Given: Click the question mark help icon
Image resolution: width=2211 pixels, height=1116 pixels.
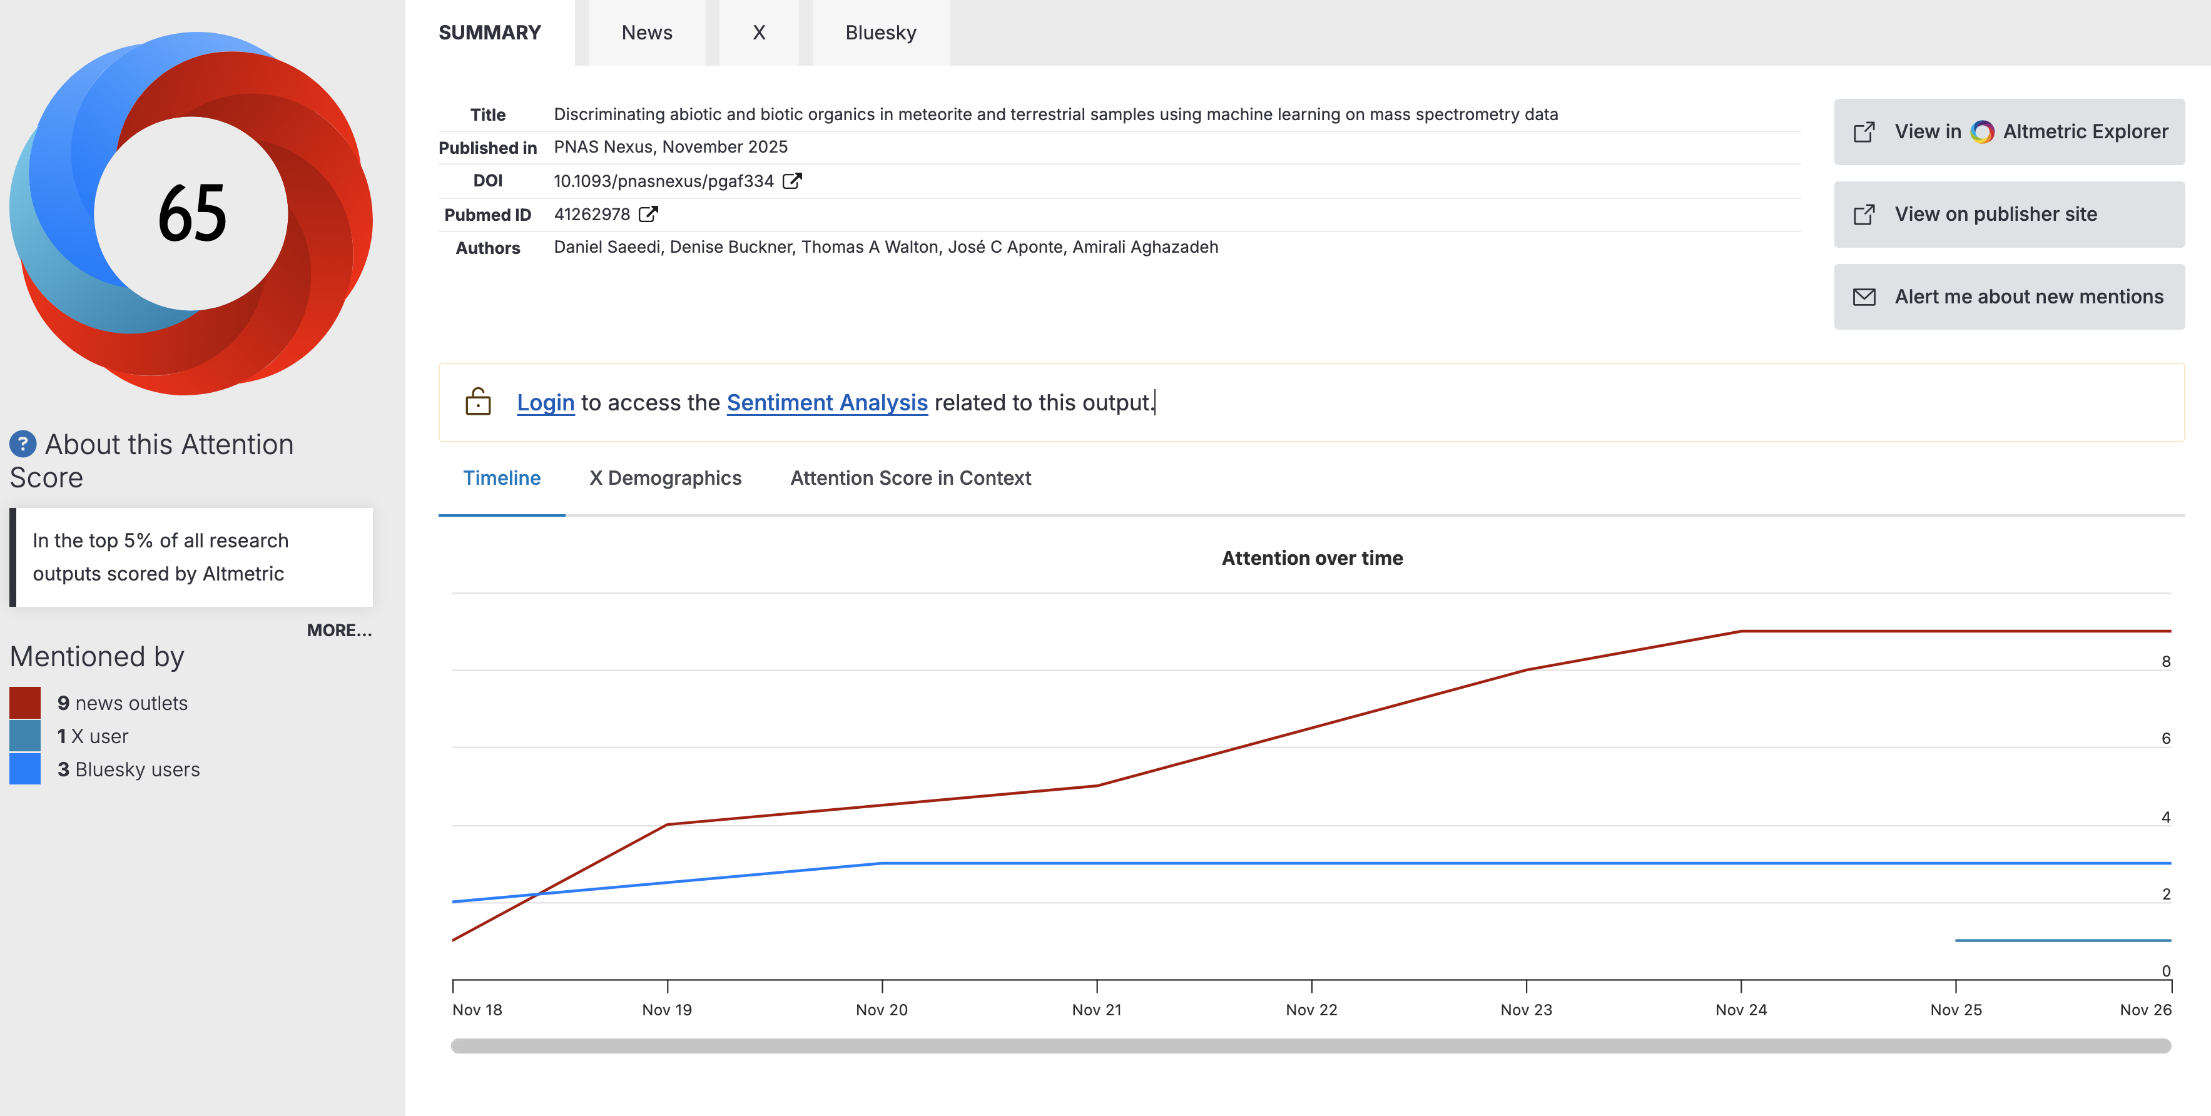Looking at the screenshot, I should [x=23, y=444].
